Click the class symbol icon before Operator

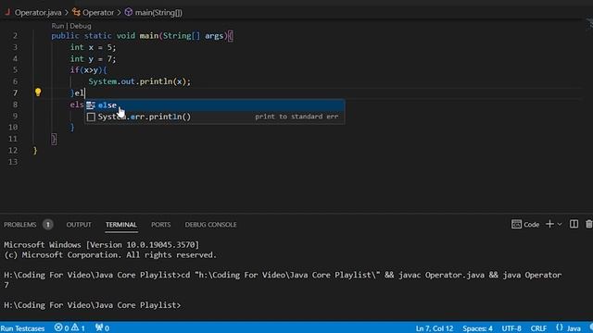[x=76, y=12]
